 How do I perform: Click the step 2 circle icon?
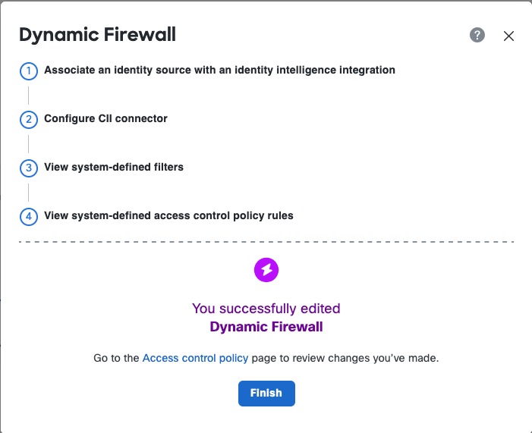pyautogui.click(x=28, y=120)
